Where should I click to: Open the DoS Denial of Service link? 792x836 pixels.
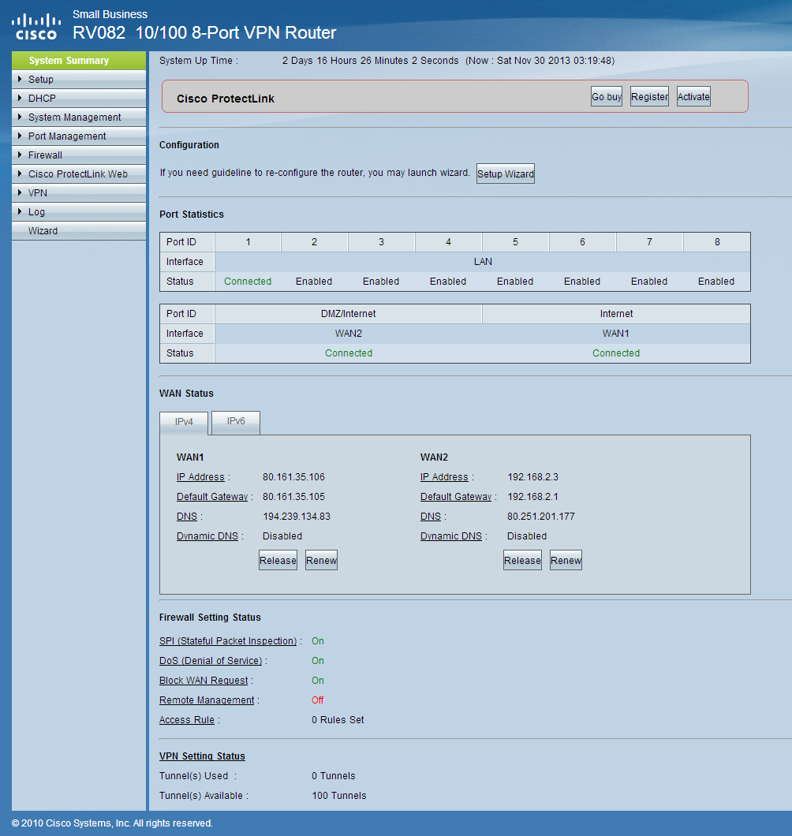pyautogui.click(x=211, y=661)
